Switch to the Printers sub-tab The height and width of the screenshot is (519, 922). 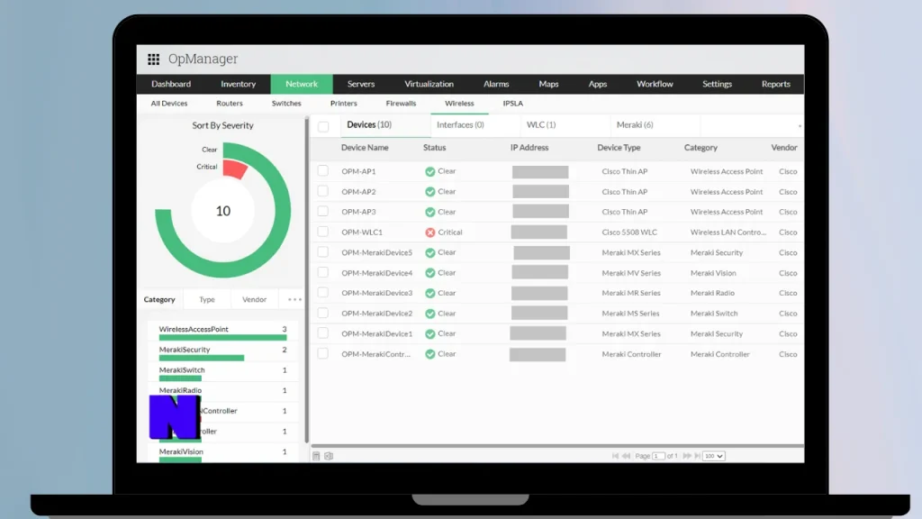344,104
